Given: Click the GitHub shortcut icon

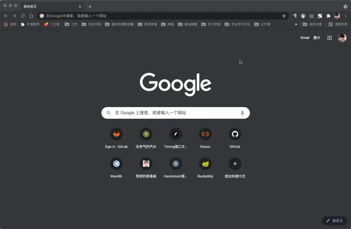Looking at the screenshot, I should click(235, 134).
